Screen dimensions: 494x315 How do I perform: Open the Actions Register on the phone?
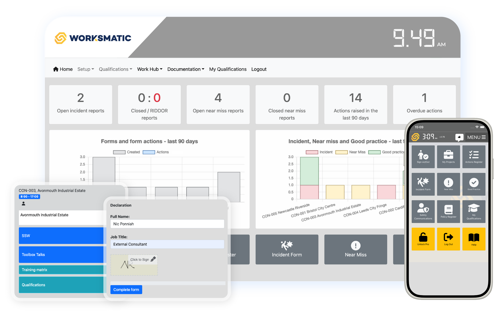(x=474, y=157)
